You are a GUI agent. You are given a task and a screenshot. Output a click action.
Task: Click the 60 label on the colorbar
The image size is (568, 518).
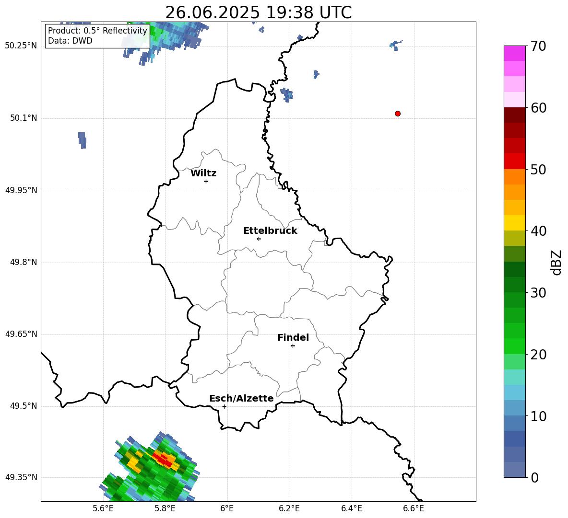pyautogui.click(x=538, y=108)
